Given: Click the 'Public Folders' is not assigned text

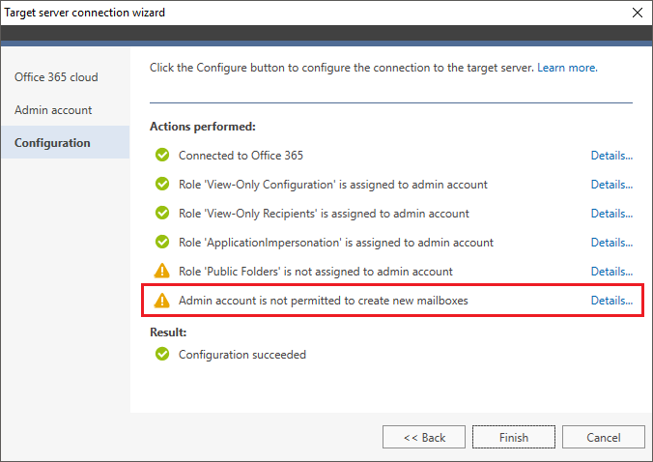Looking at the screenshot, I should click(x=316, y=272).
